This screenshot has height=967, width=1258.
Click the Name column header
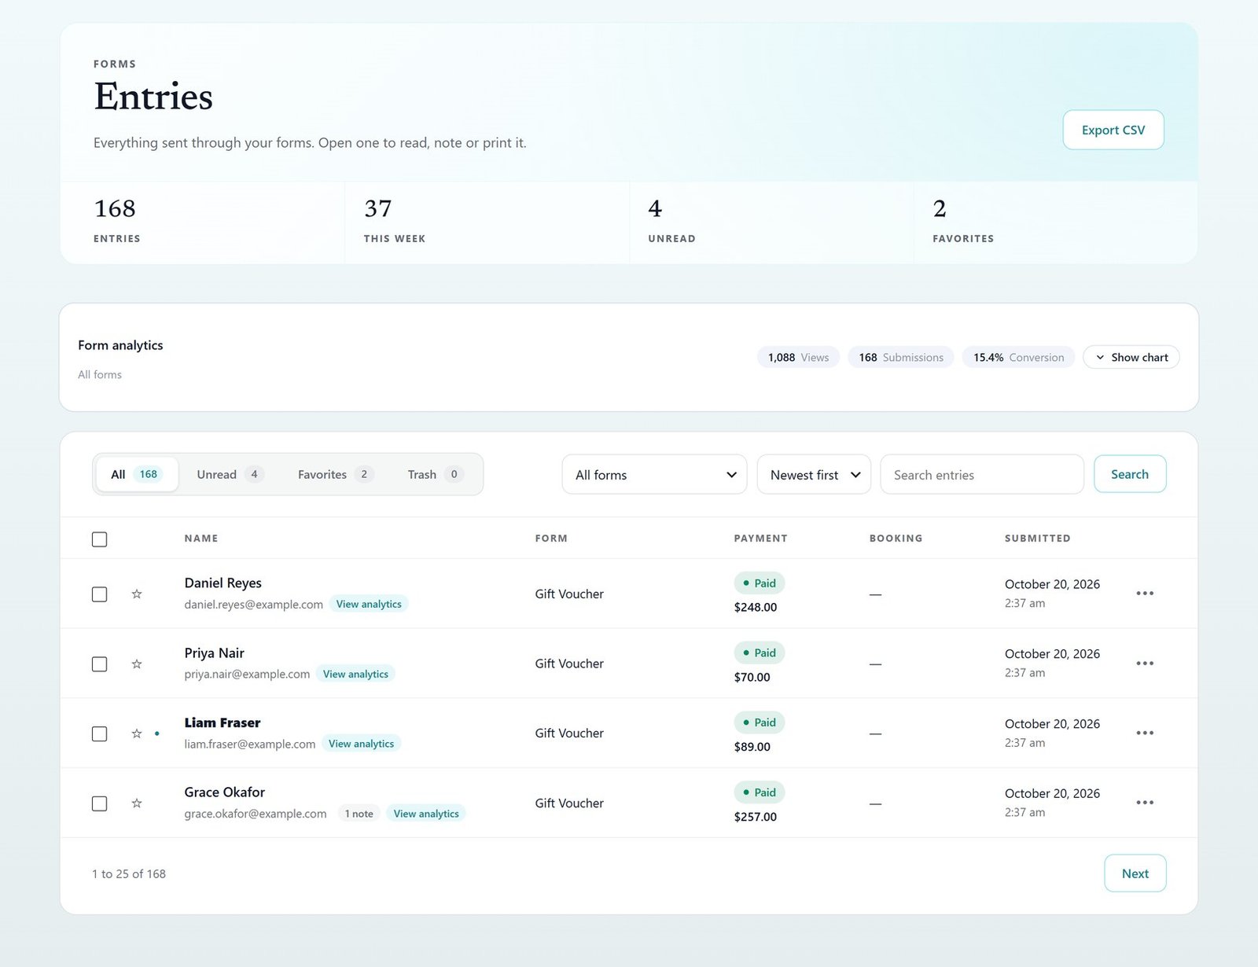(x=201, y=539)
